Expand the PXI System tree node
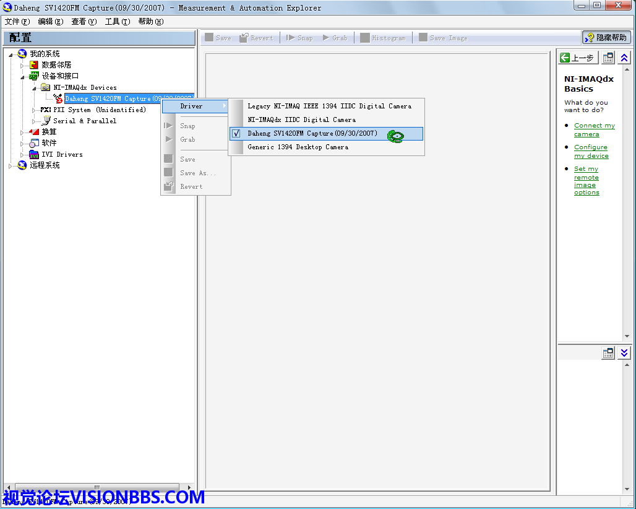Image resolution: width=636 pixels, height=509 pixels. coord(34,110)
